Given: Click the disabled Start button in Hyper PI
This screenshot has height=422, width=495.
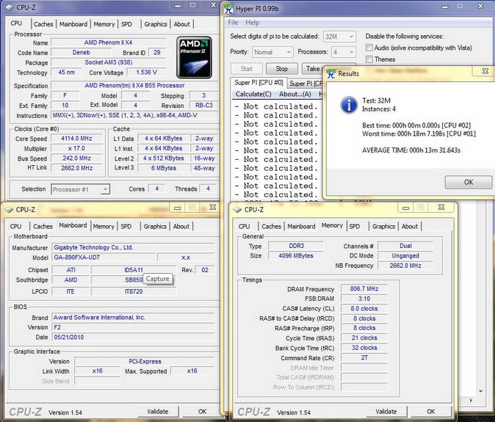Looking at the screenshot, I should pyautogui.click(x=247, y=69).
